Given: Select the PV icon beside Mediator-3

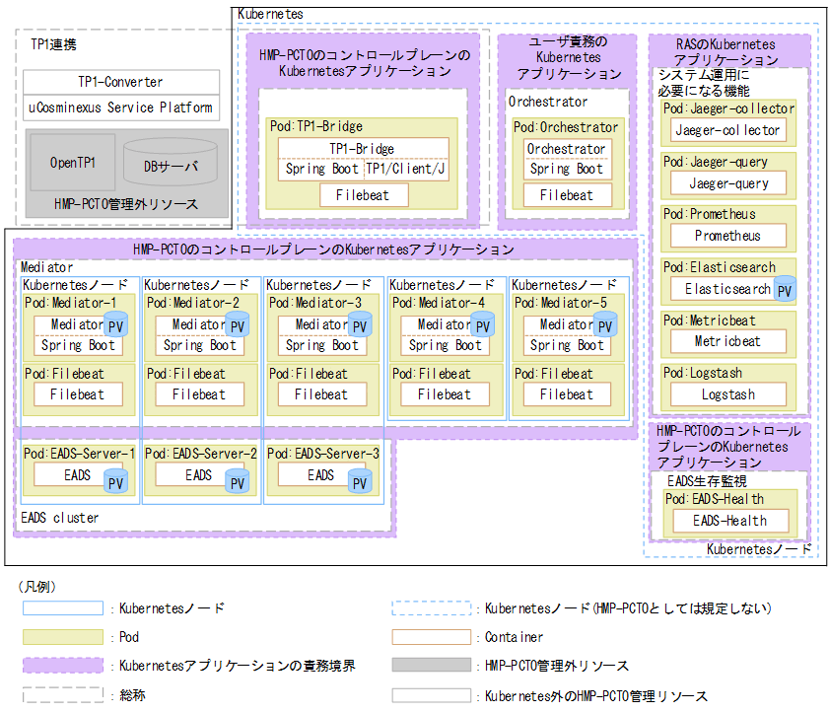Looking at the screenshot, I should coord(360,324).
